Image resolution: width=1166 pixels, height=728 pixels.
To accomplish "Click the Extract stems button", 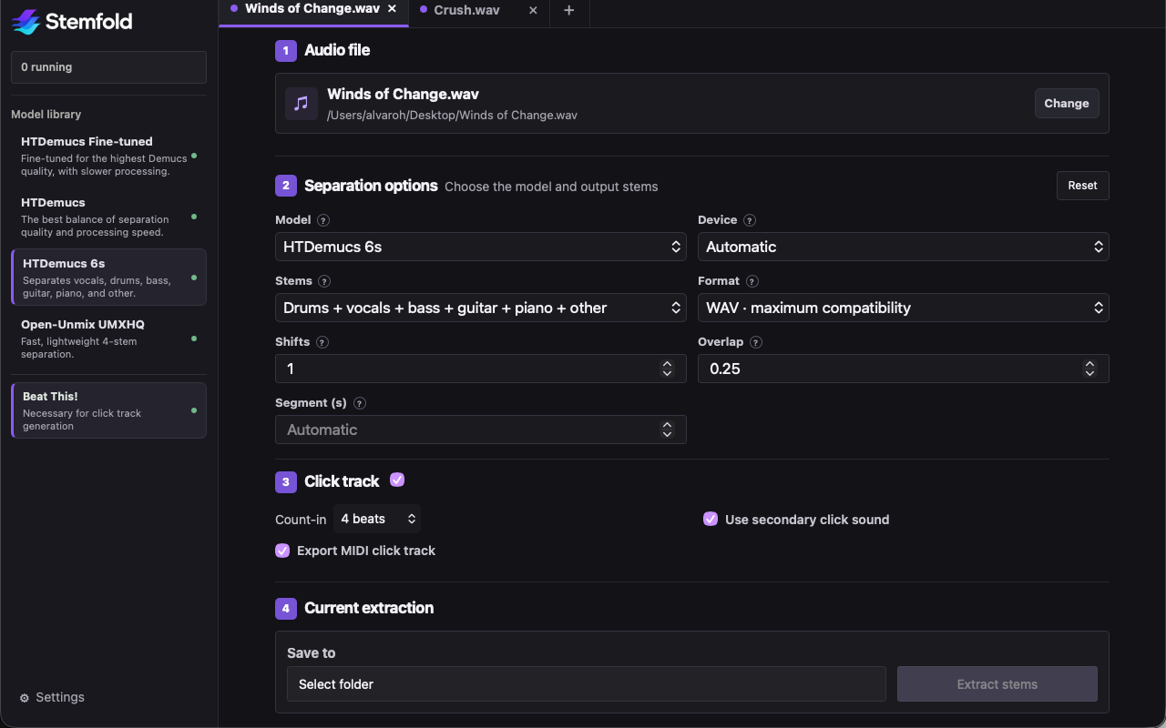I will [x=997, y=684].
